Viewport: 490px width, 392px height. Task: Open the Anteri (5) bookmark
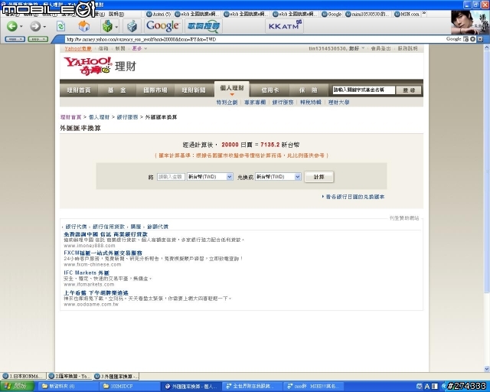pyautogui.click(x=158, y=14)
